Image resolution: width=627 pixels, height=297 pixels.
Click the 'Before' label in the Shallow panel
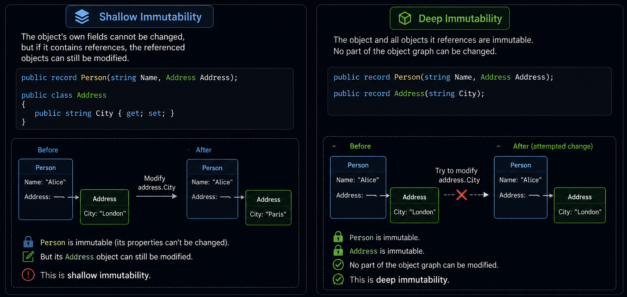(48, 150)
